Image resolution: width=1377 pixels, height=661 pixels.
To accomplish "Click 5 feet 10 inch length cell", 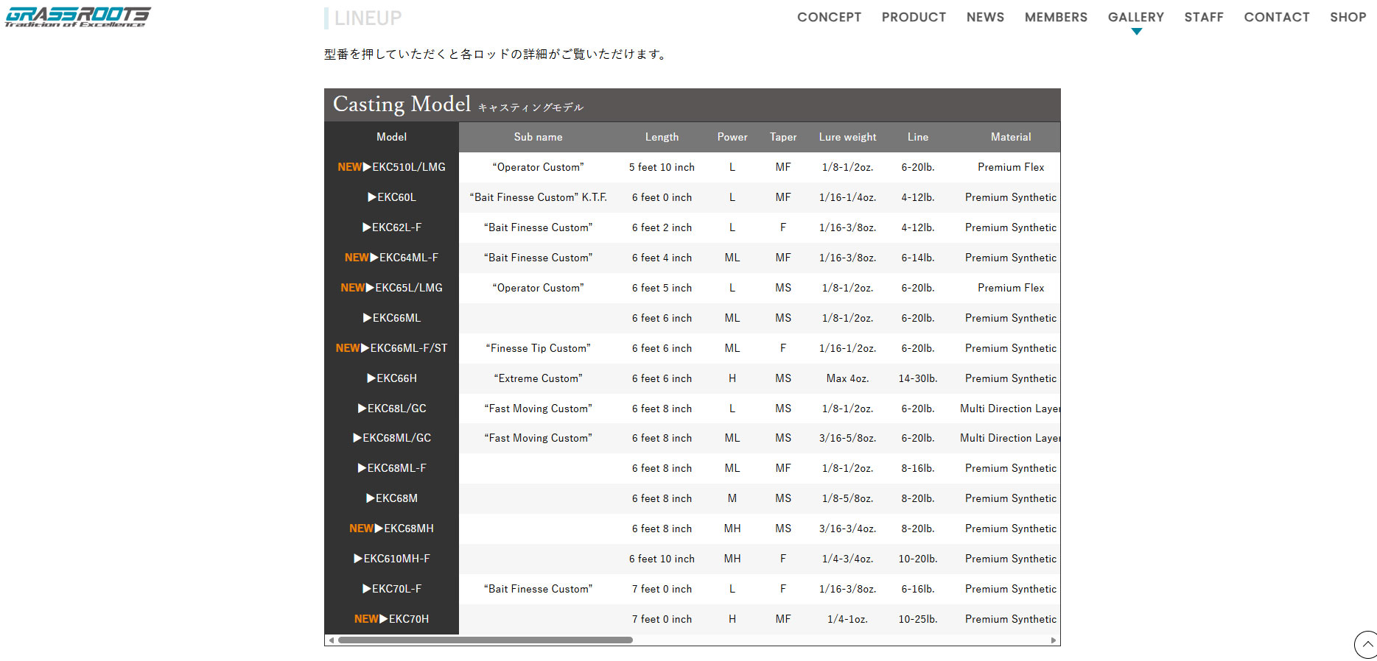I will pyautogui.click(x=662, y=167).
